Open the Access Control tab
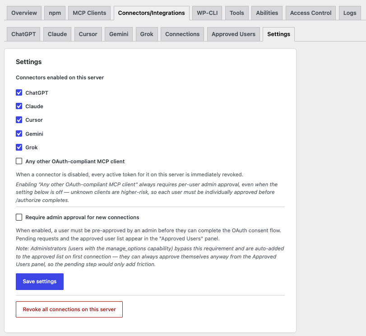 click(310, 13)
